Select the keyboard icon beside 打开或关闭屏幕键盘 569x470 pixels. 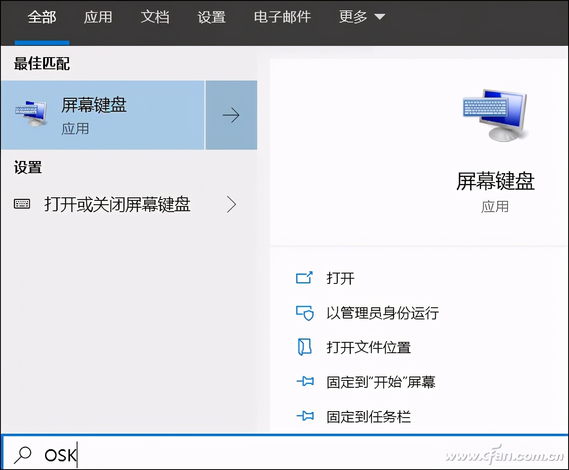coord(21,204)
